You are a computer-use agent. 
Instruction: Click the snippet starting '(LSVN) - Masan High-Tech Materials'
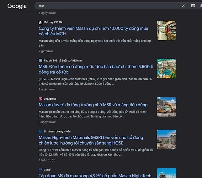[95, 81]
